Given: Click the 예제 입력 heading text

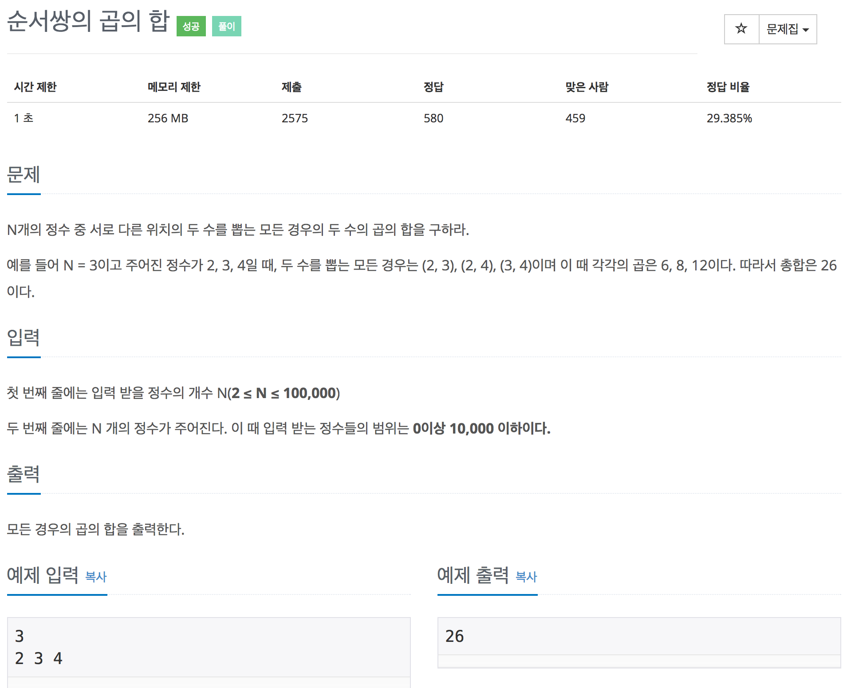Looking at the screenshot, I should 43,575.
